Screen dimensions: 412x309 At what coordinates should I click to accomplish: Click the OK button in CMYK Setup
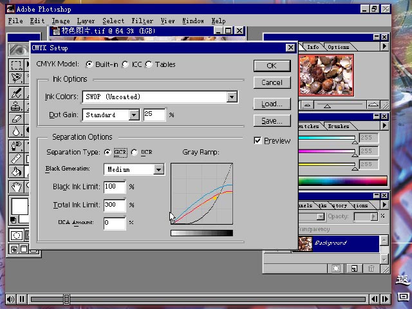click(x=271, y=66)
